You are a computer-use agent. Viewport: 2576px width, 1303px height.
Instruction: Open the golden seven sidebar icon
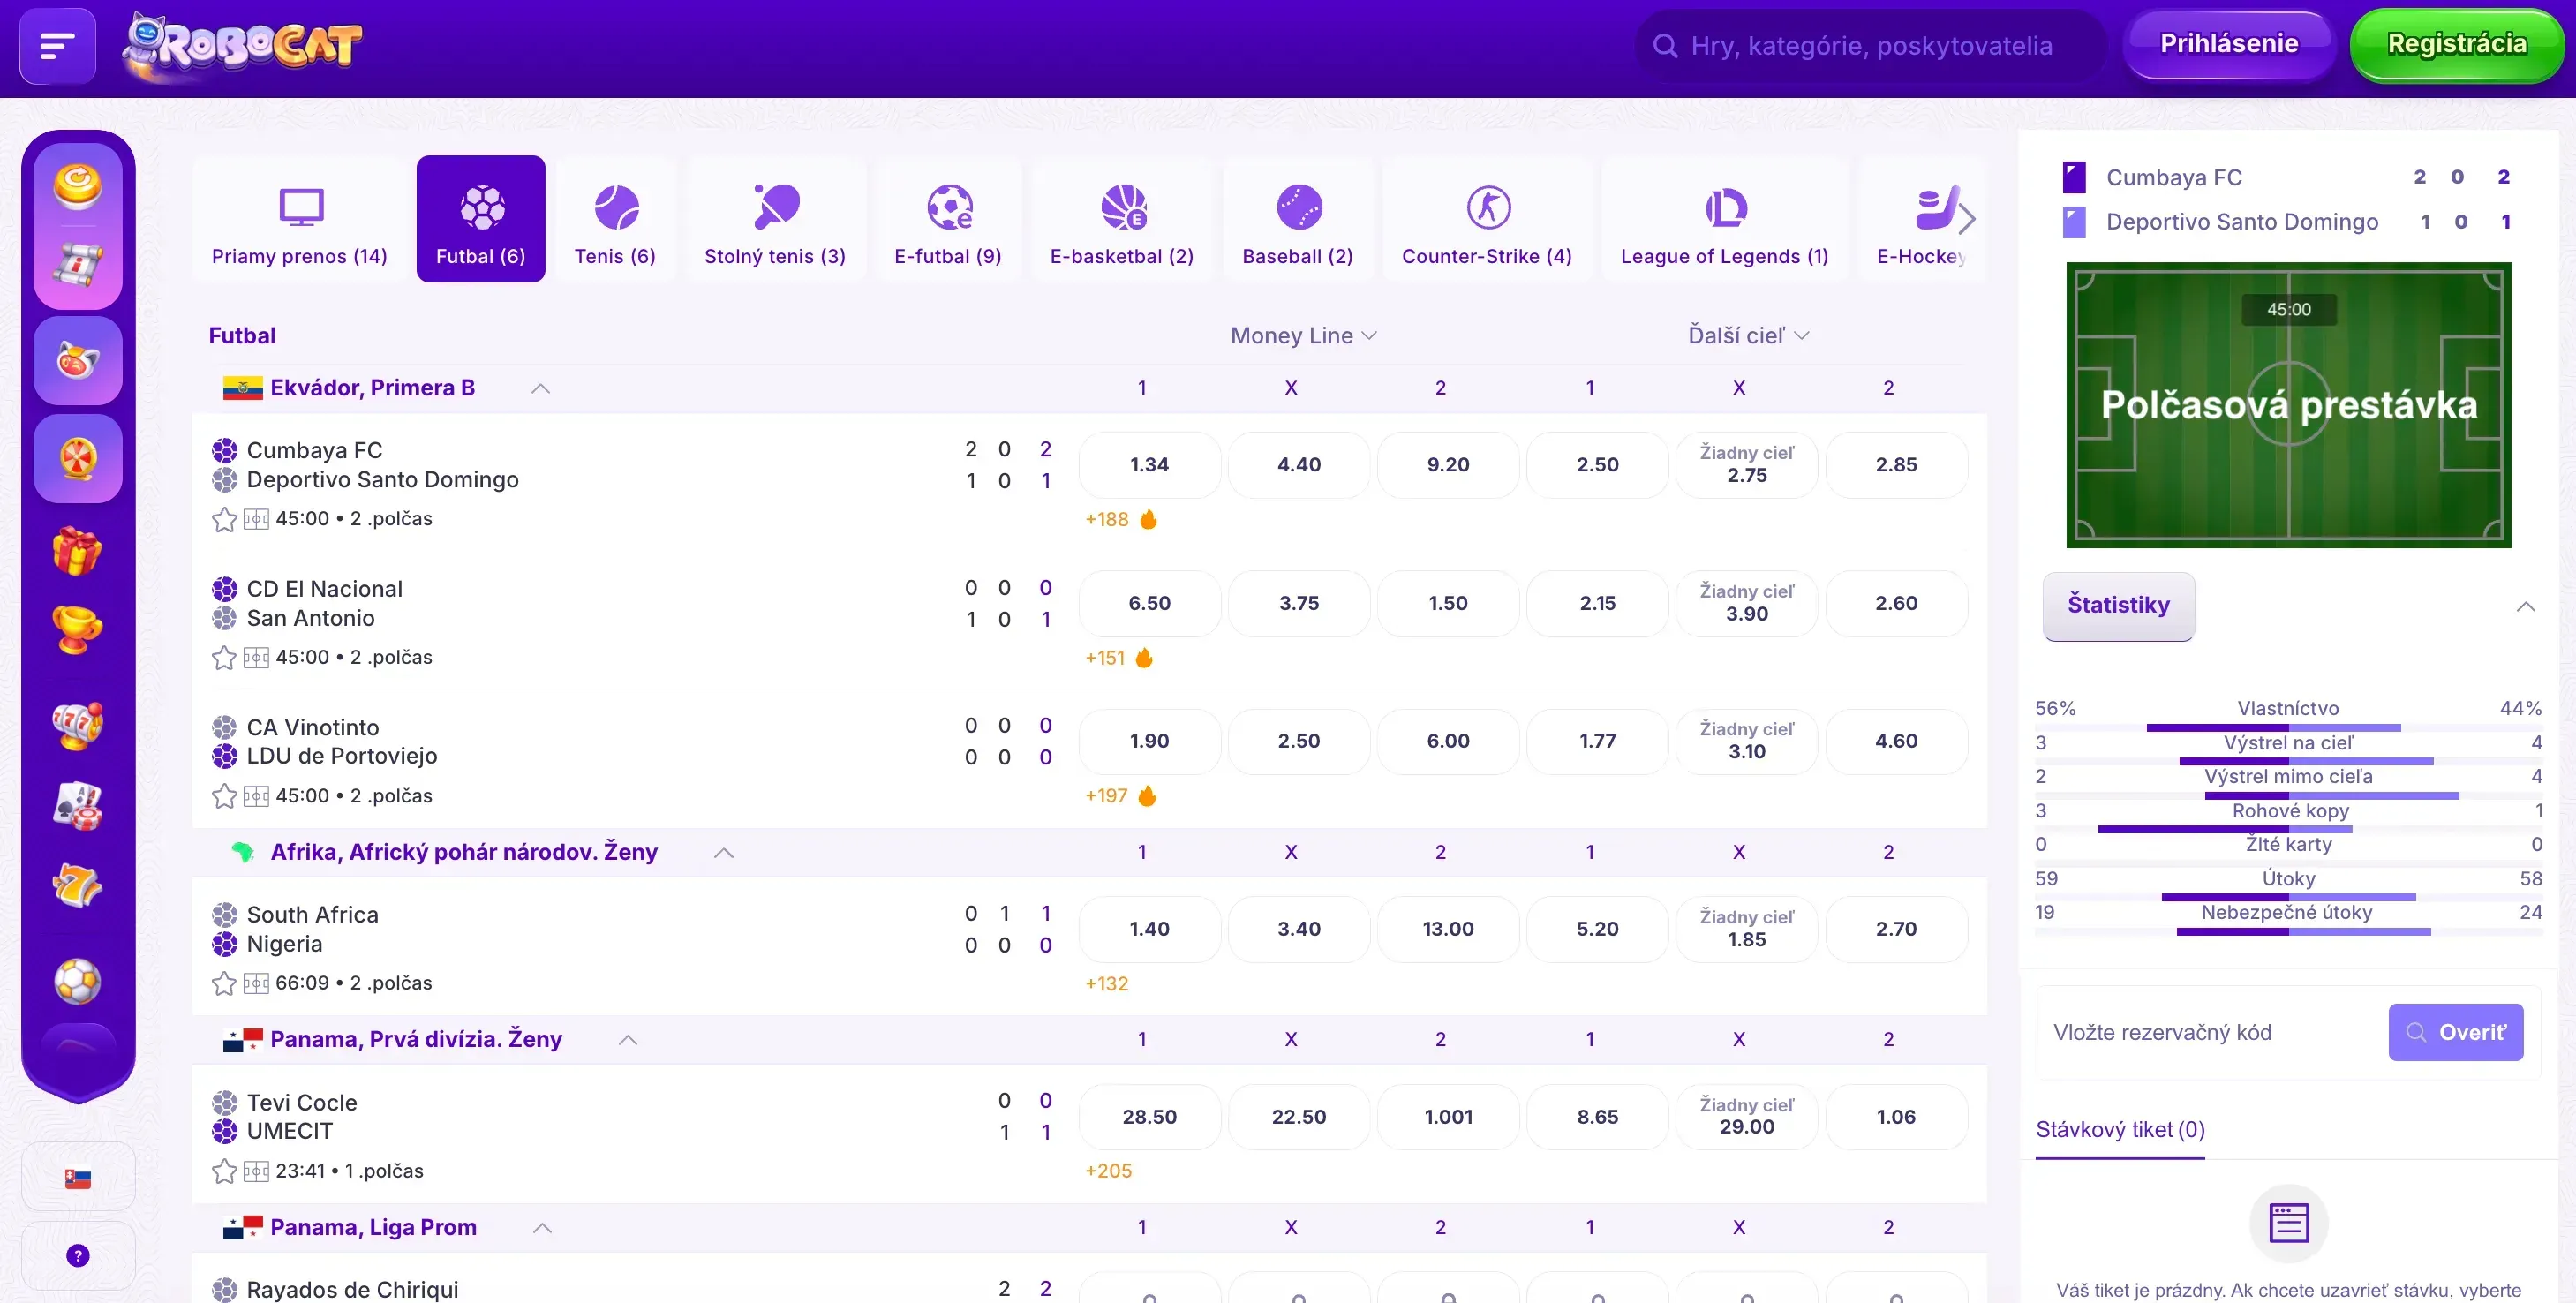tap(78, 886)
